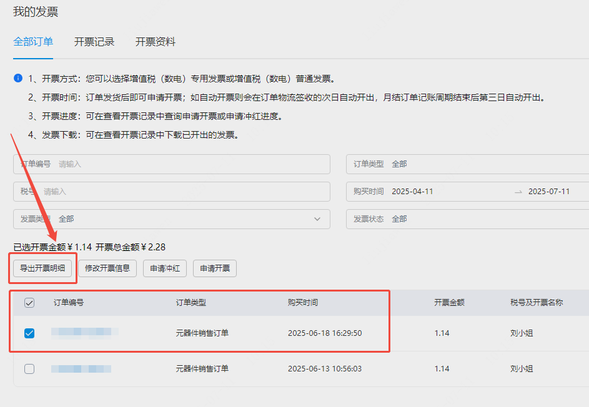
Task: Check the 2025-06-13 order row checkbox
Action: [29, 369]
